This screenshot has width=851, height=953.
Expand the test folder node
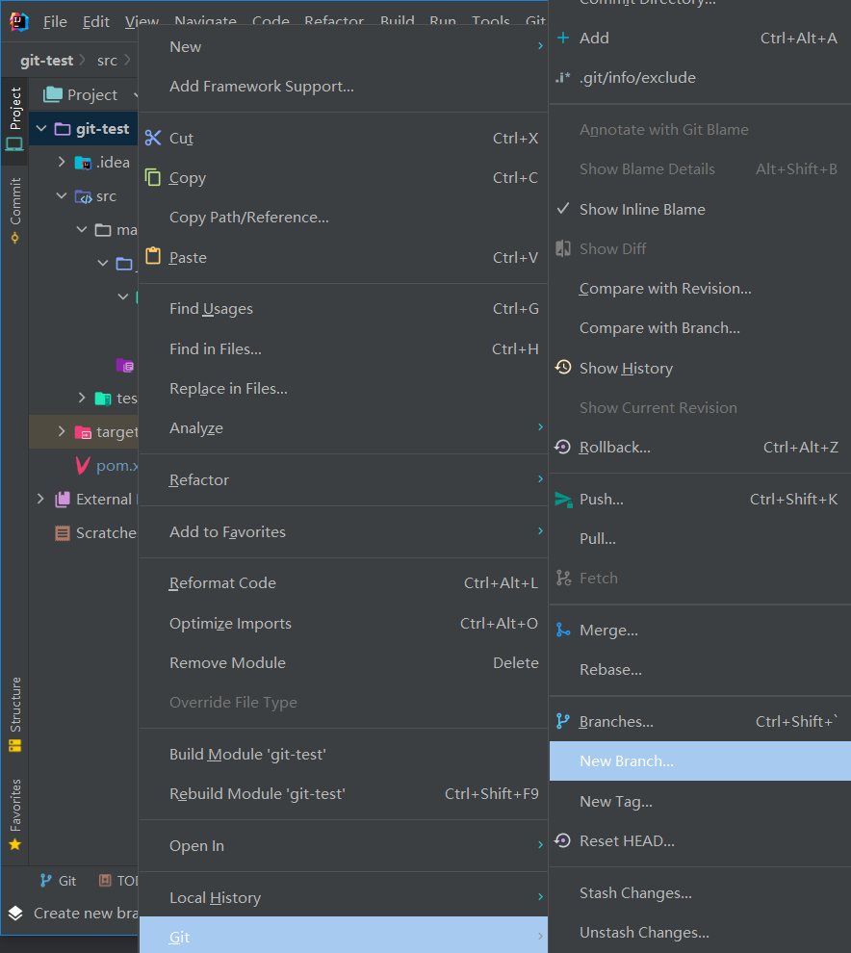click(82, 398)
